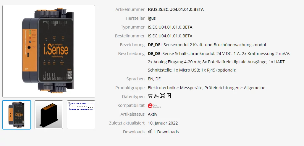The height and width of the screenshot is (146, 304).
Task: Select the first i.Sense photo thumbnail
Action: coord(17,115)
